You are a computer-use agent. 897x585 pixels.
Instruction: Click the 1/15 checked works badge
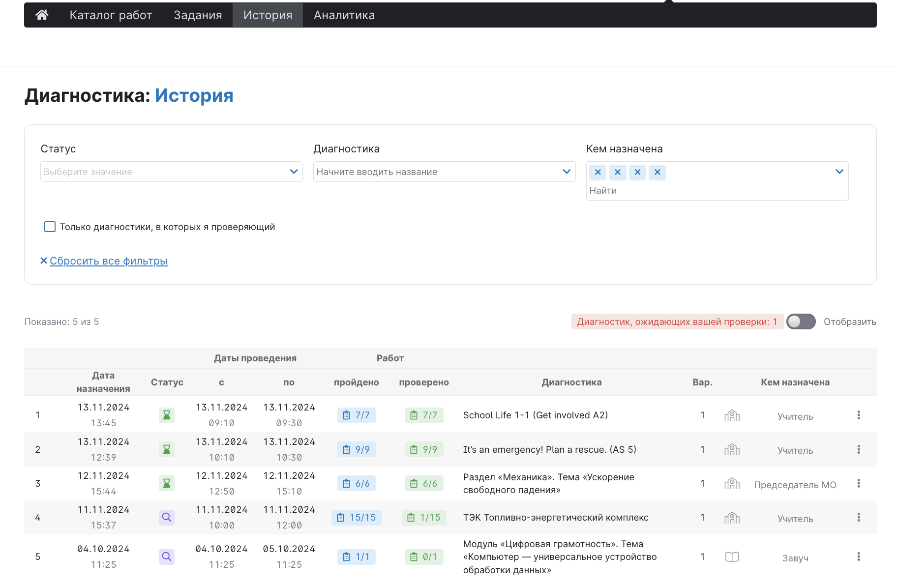[424, 518]
